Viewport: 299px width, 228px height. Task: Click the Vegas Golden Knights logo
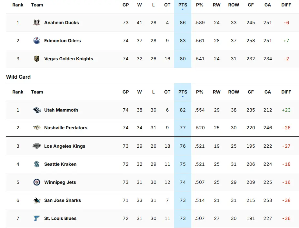tap(37, 59)
